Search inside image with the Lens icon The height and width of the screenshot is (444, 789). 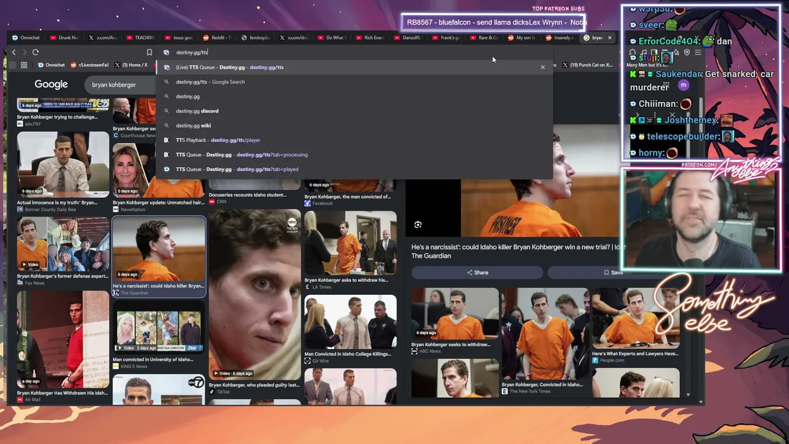pos(418,225)
